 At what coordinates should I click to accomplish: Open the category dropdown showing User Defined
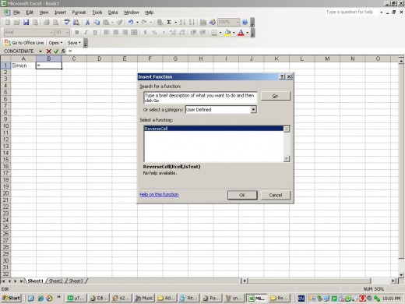[x=253, y=110]
